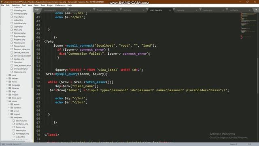The image size is (259, 146).
Task: Open the Project menu
Action: pyautogui.click(x=50, y=5)
